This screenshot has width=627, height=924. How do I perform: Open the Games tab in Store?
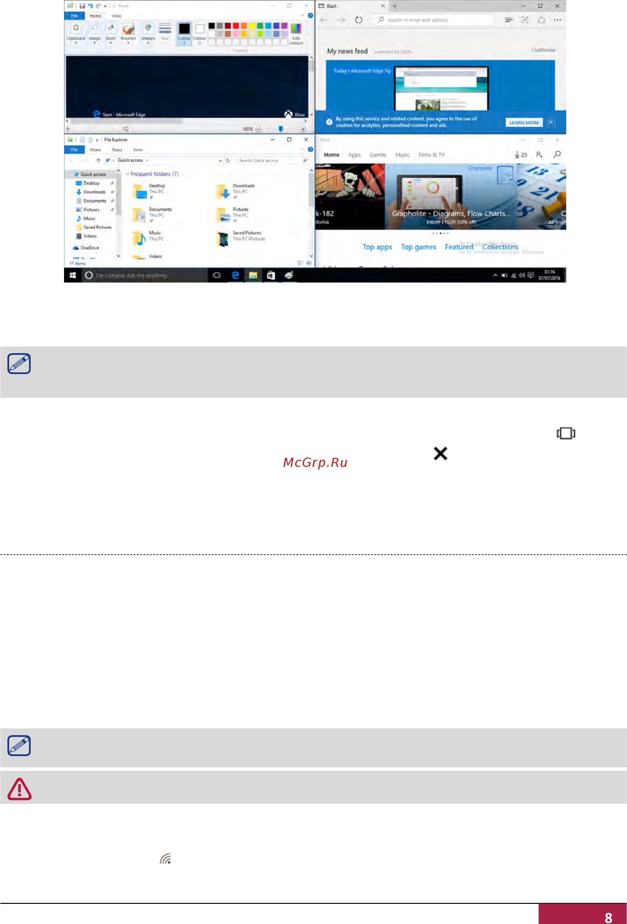point(378,155)
